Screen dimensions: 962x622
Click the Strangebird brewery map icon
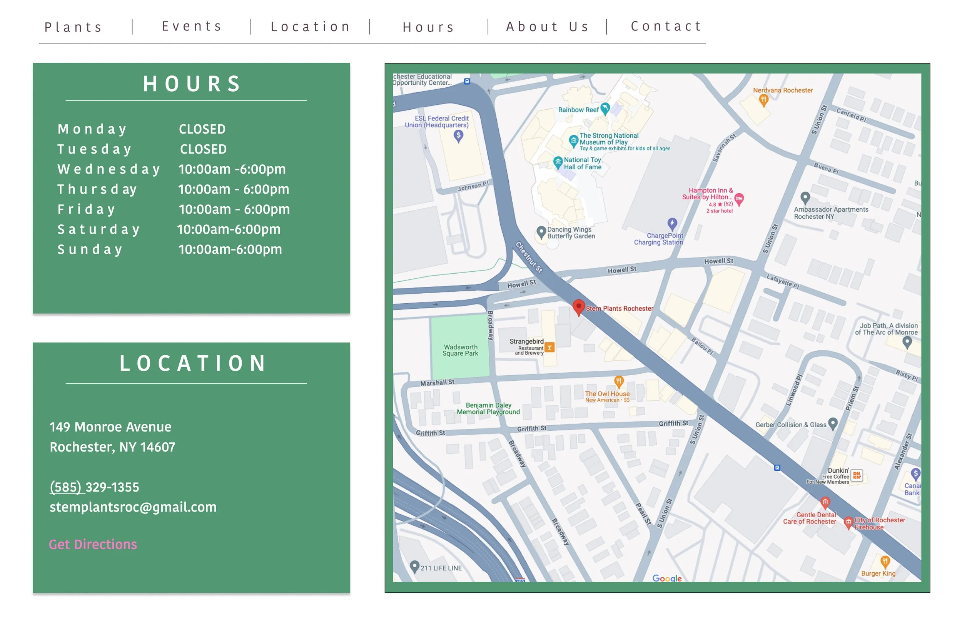tap(549, 347)
